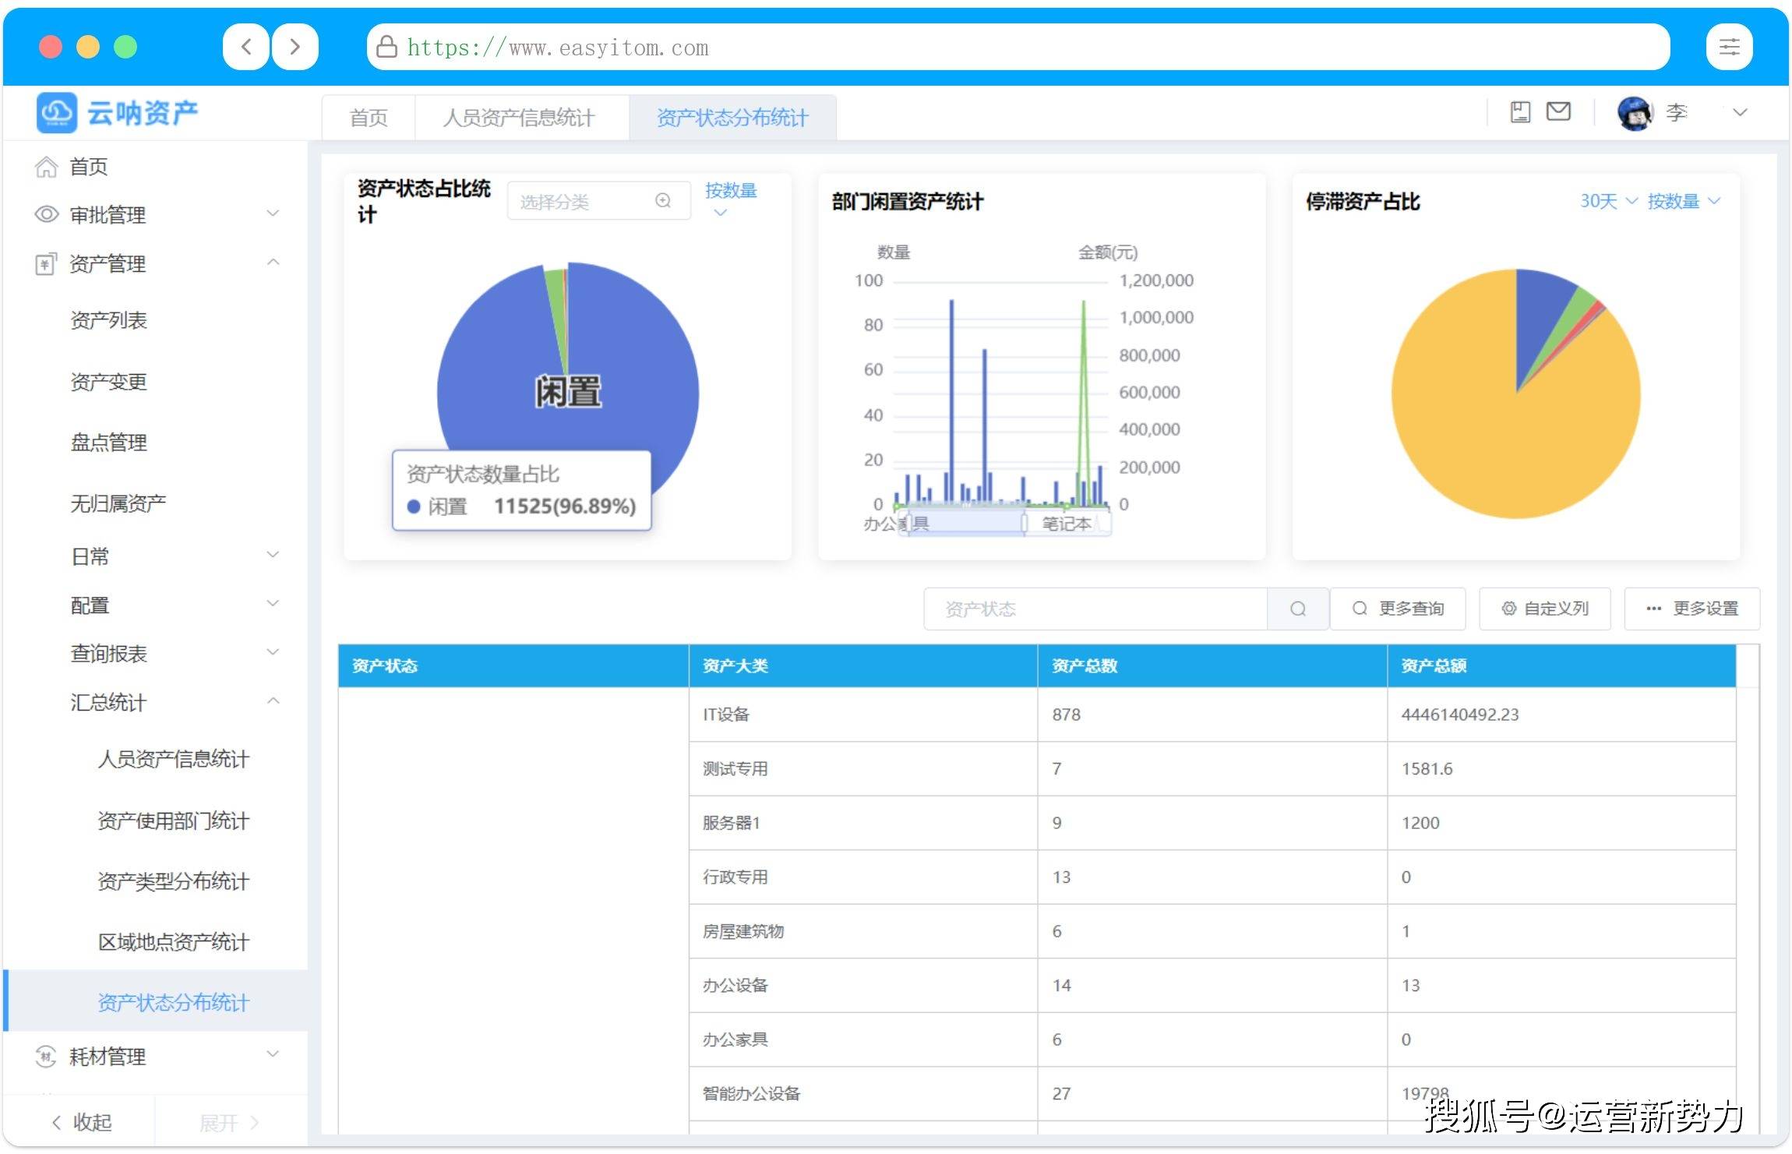
Task: Open 资产列表 in sidebar
Action: point(108,320)
